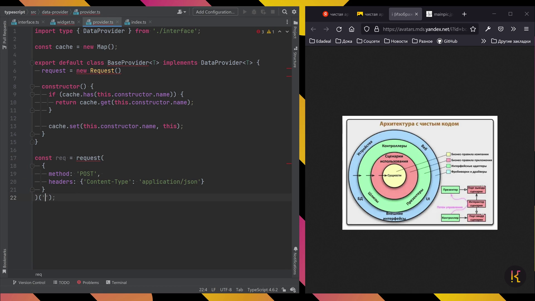The height and width of the screenshot is (301, 535).
Task: Click the errors count indicator showing 3
Action: (x=260, y=32)
